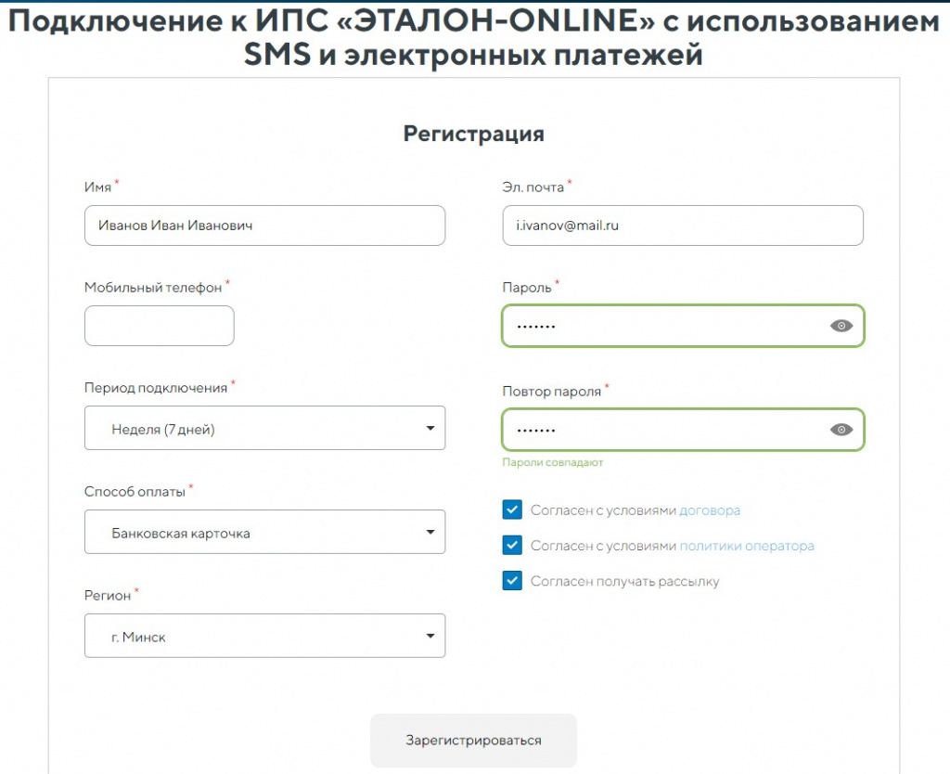Uncheck the договора agreement checkbox

pos(512,510)
